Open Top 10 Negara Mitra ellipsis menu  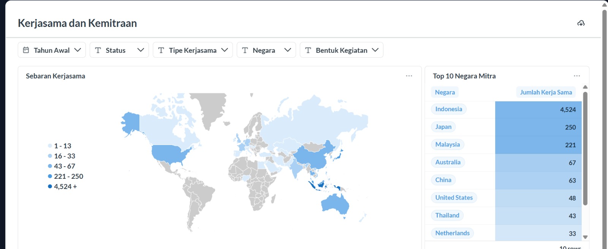[x=577, y=76]
